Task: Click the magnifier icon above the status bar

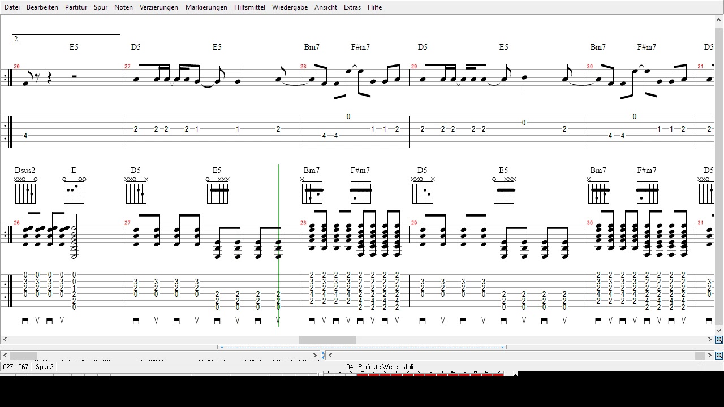Action: [x=719, y=356]
